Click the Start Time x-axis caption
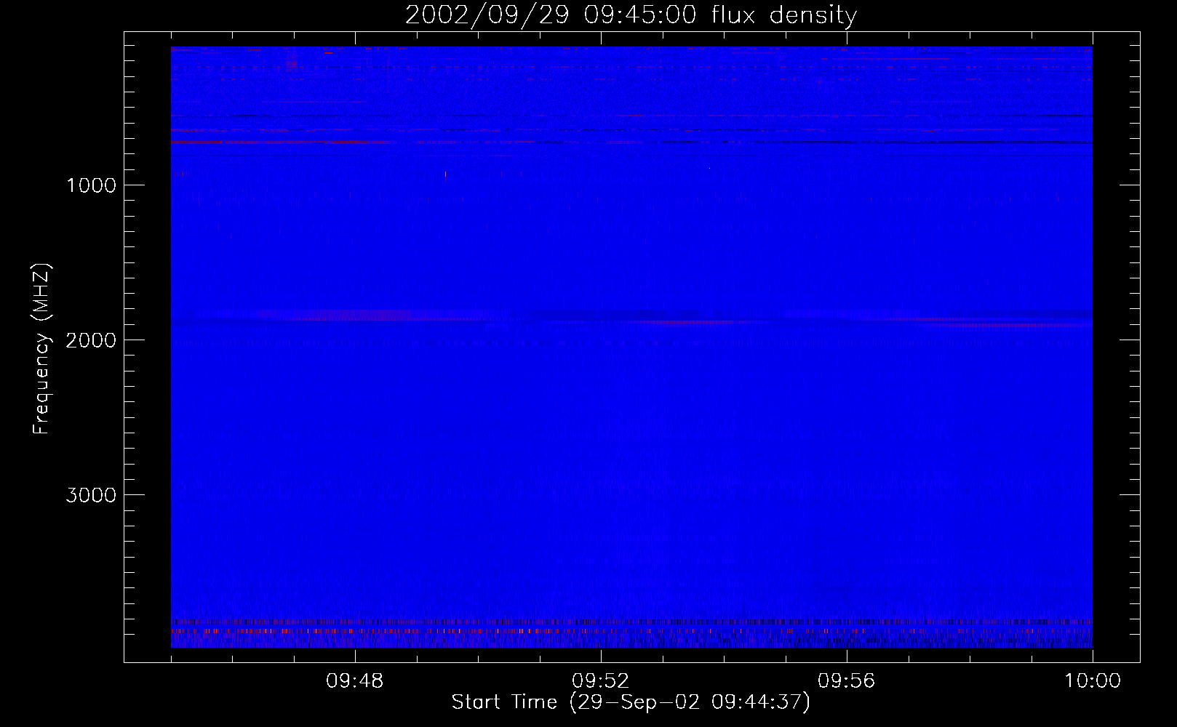The height and width of the screenshot is (727, 1177). point(631,702)
